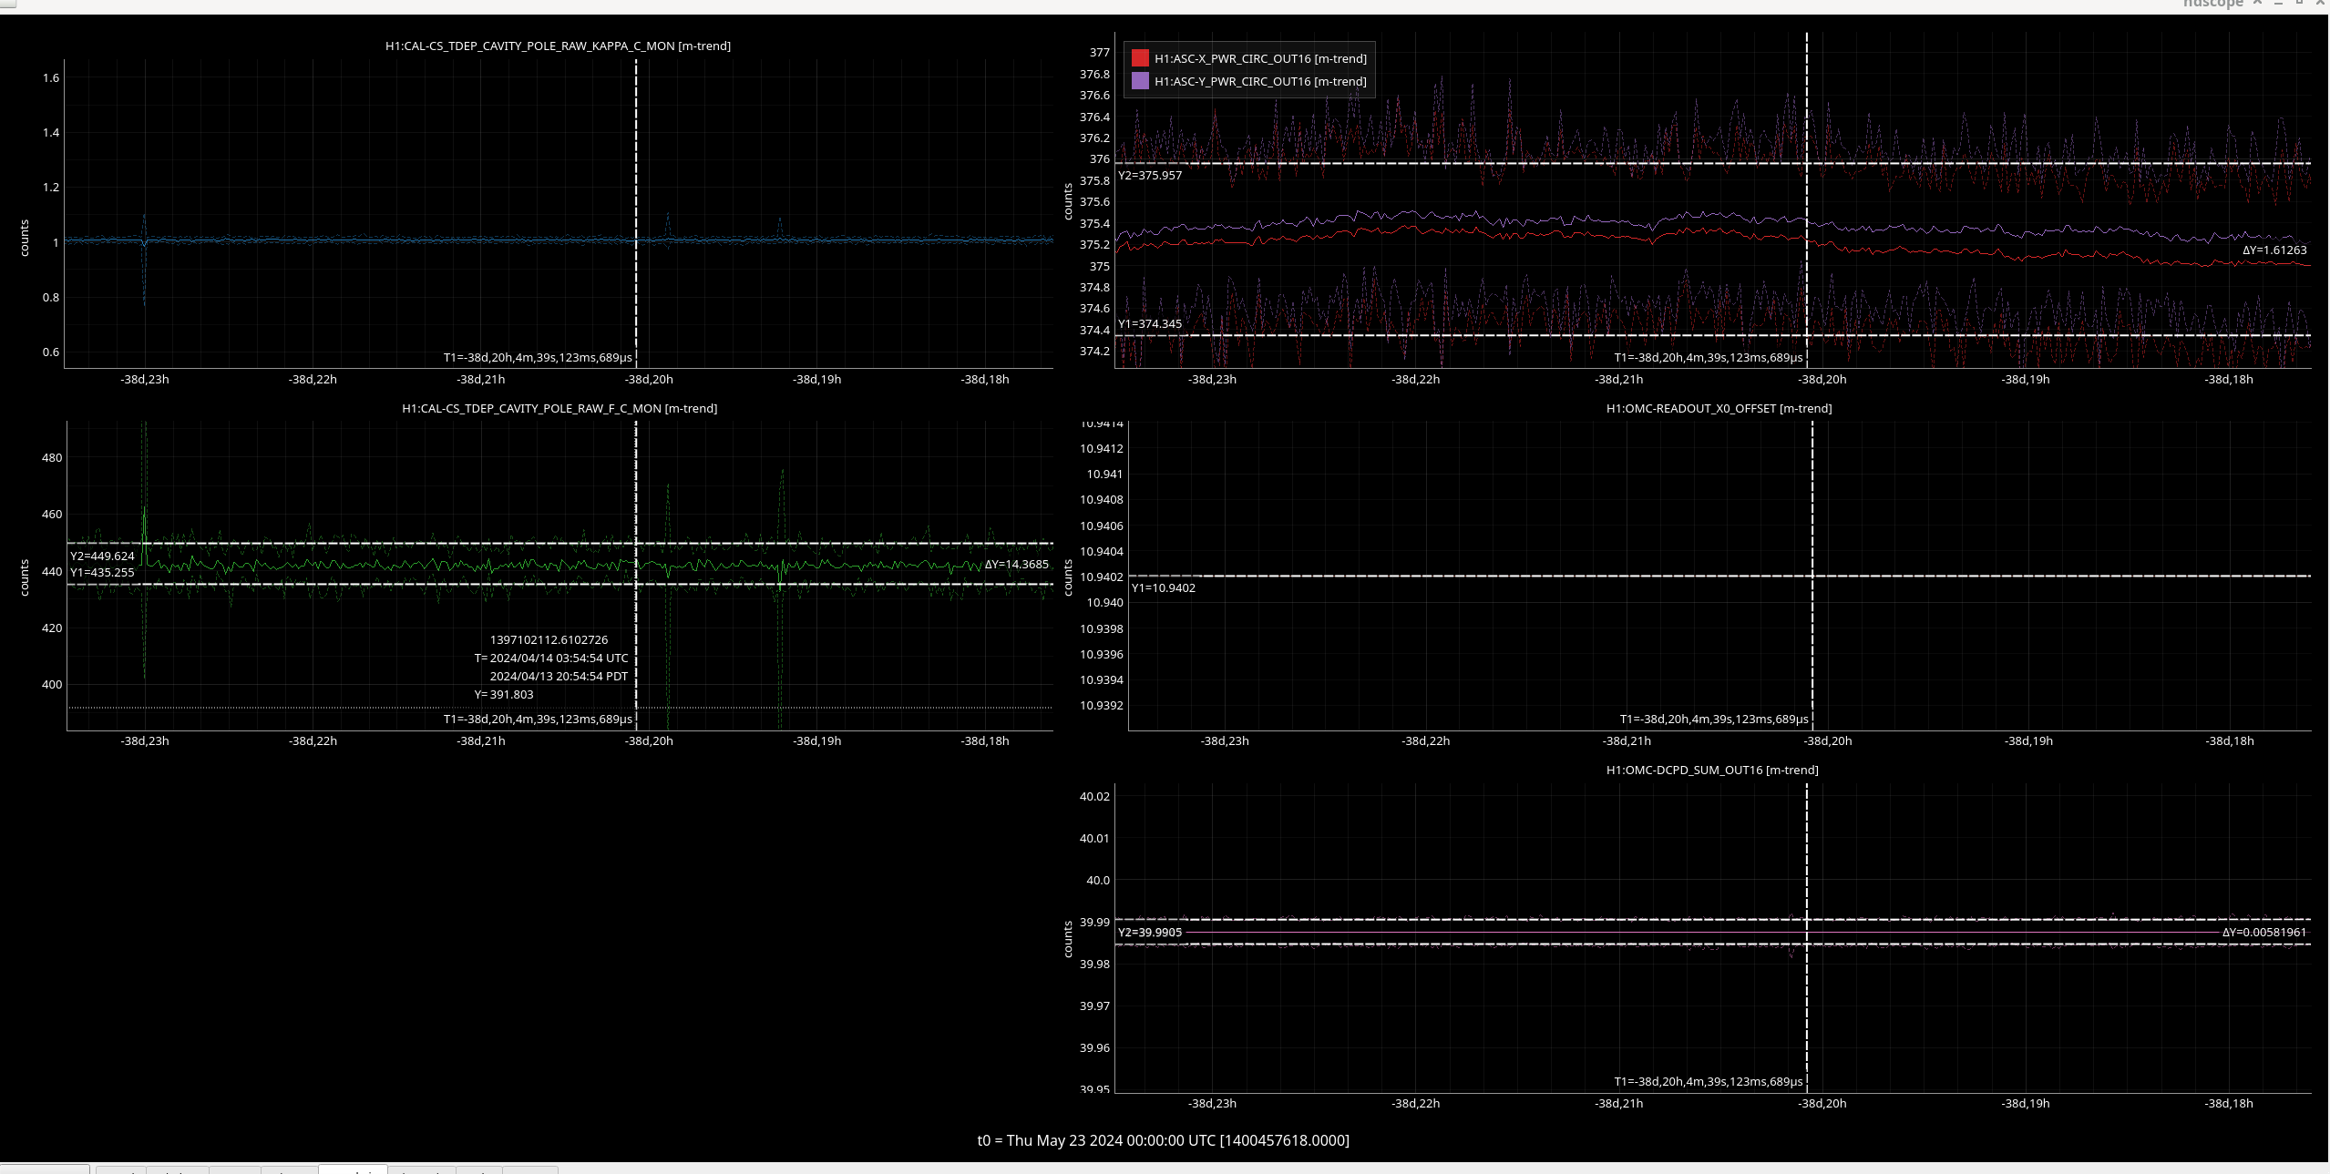
Task: Click the T1 time label in DCPD_SUM plot
Action: point(1709,1081)
